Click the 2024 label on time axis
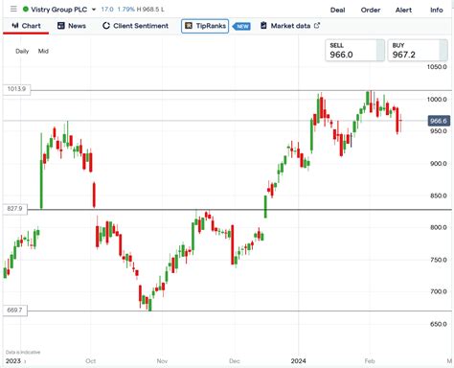Image resolution: width=454 pixels, height=368 pixels. pyautogui.click(x=298, y=361)
